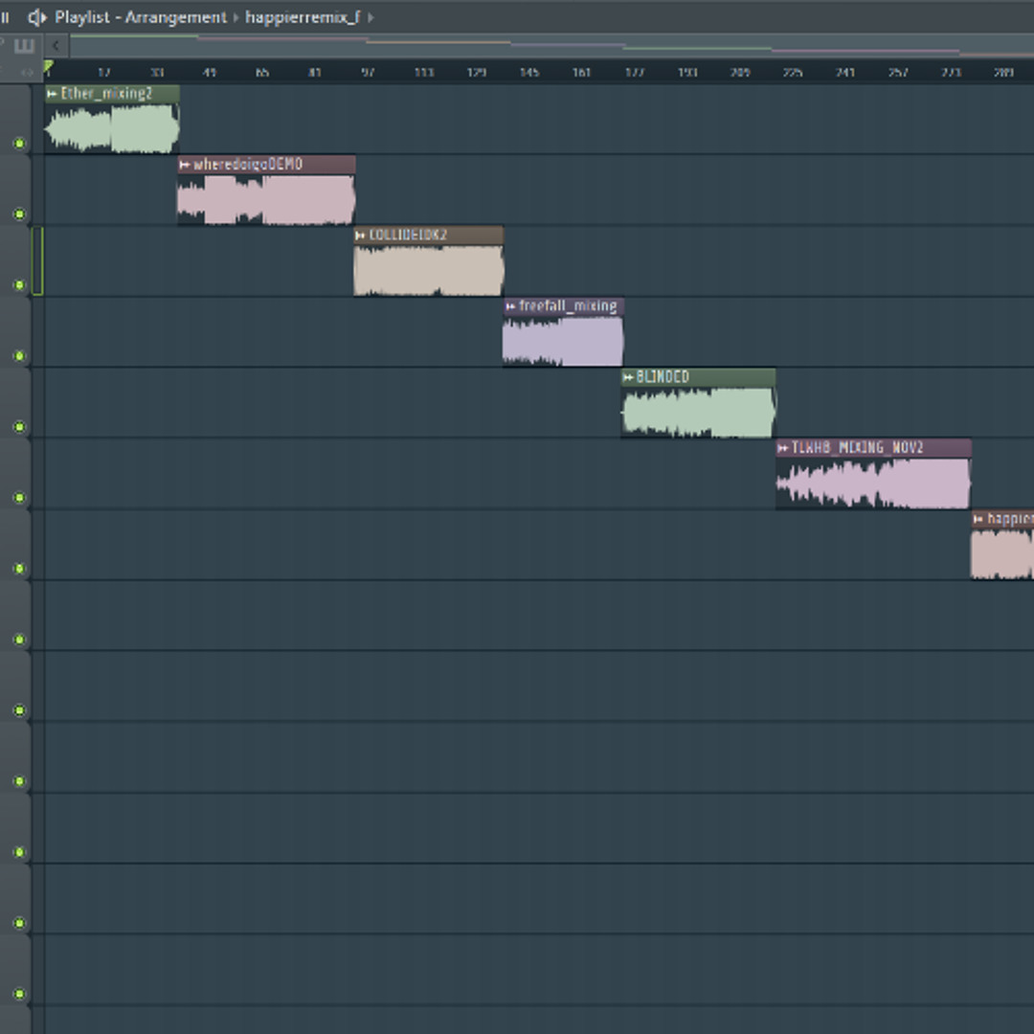The image size is (1034, 1034).
Task: Select the freefall_mixing audio waveform
Action: pyautogui.click(x=563, y=342)
